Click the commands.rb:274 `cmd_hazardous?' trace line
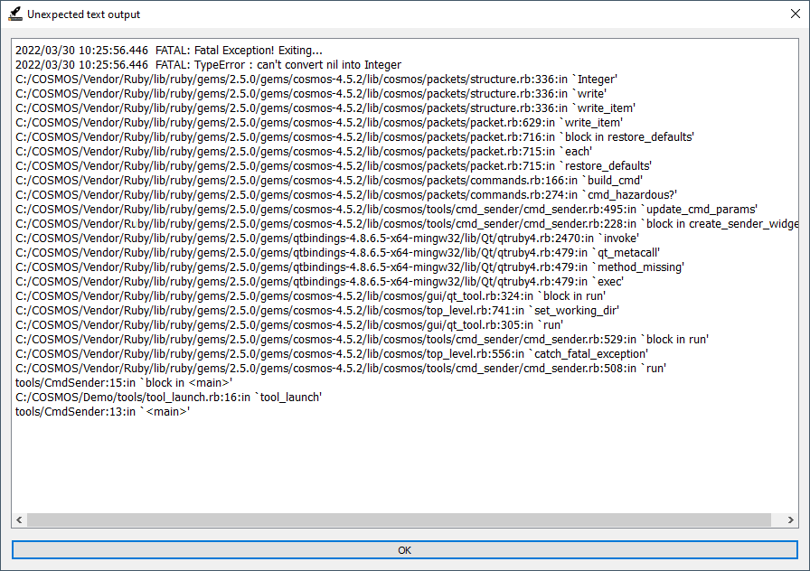This screenshot has width=810, height=571. pyautogui.click(x=346, y=194)
